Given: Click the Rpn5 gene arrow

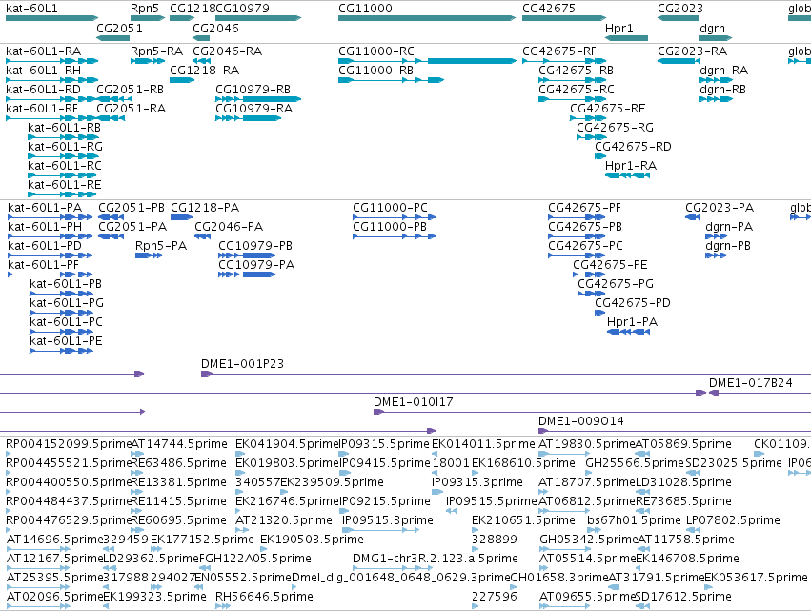Looking at the screenshot, I should 148,18.
